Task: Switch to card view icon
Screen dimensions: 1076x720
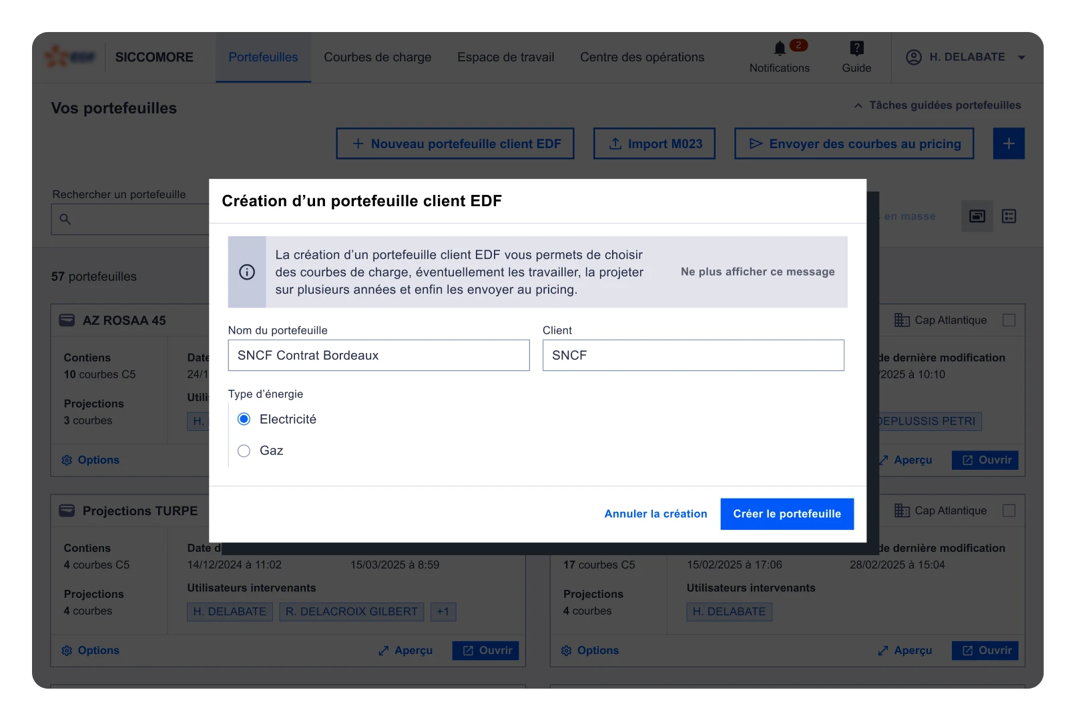Action: [x=977, y=216]
